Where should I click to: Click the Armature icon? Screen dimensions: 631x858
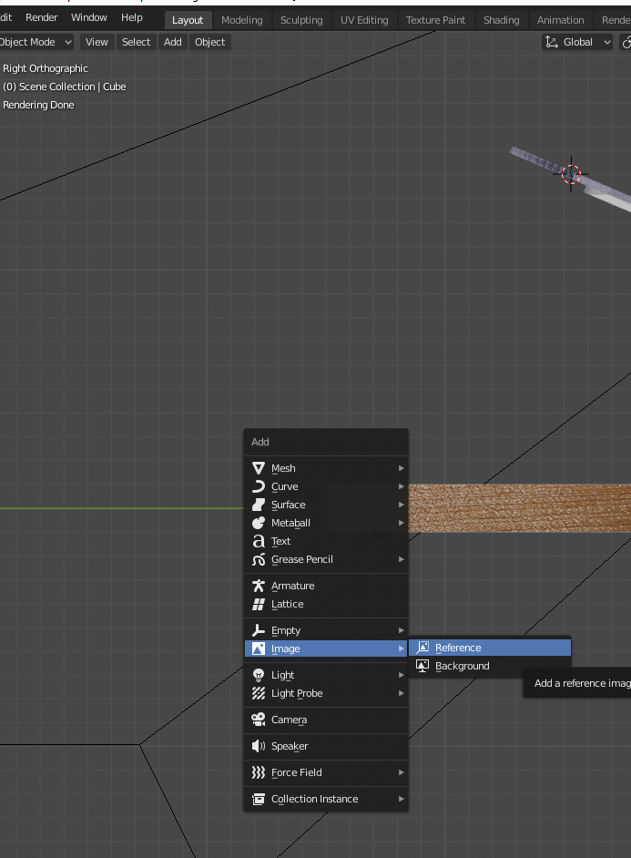click(x=259, y=586)
